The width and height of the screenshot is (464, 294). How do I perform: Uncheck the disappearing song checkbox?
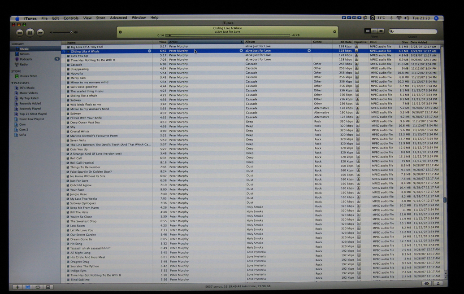68,69
